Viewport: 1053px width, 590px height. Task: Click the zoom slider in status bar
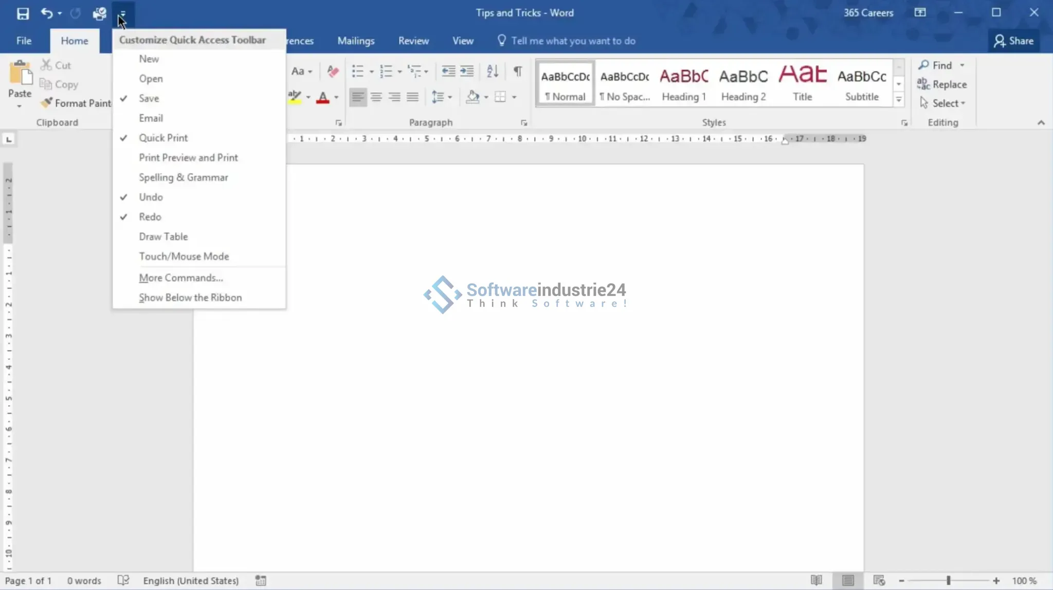tap(948, 580)
